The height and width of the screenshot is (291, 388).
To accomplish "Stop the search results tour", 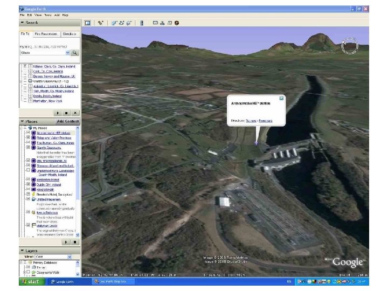I will tap(66, 113).
